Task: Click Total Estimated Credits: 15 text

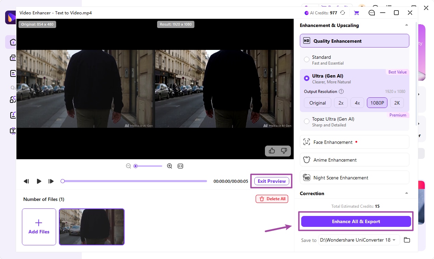Action: (355, 206)
